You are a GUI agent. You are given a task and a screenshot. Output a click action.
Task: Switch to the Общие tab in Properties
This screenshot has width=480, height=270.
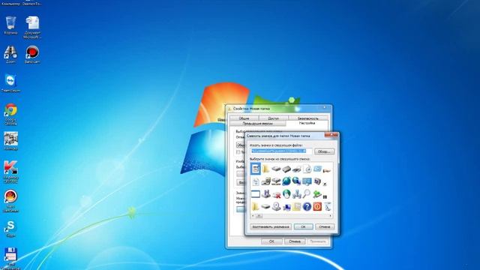click(x=244, y=118)
